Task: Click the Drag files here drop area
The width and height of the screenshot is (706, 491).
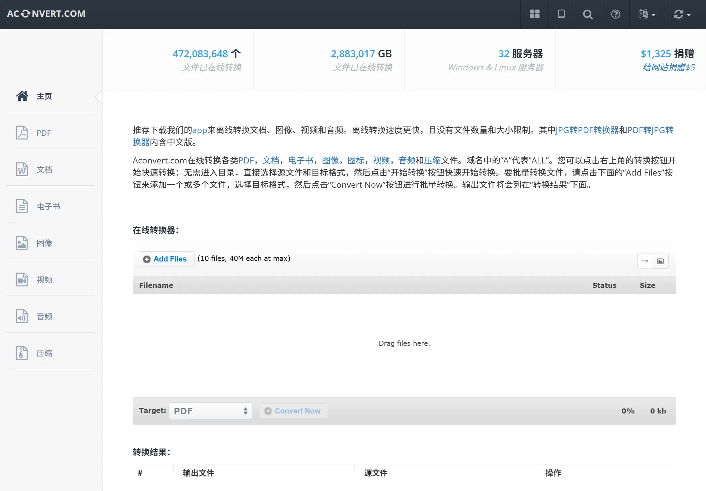Action: [404, 343]
